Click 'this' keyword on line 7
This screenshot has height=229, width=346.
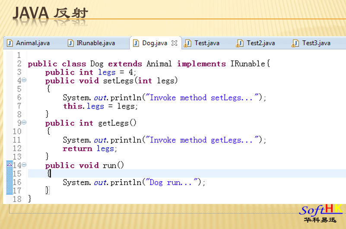click(73, 106)
